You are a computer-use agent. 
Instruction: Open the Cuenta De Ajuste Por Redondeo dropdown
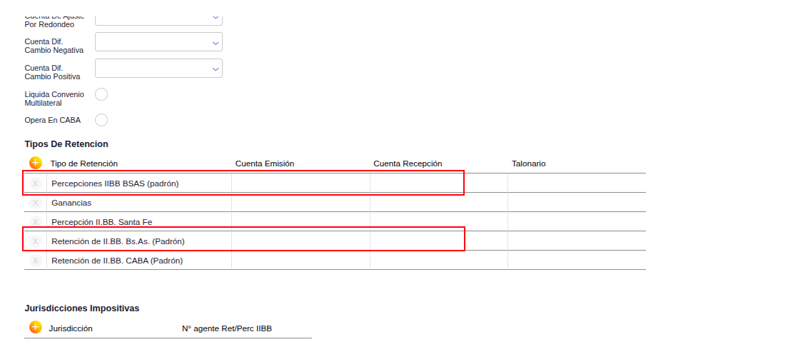(x=158, y=17)
